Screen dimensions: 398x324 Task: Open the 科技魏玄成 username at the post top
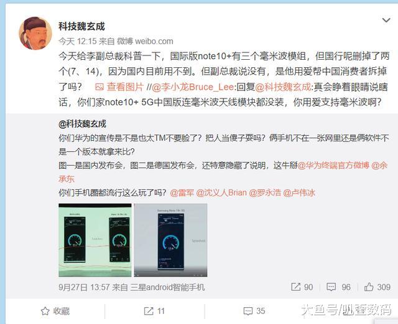click(81, 26)
